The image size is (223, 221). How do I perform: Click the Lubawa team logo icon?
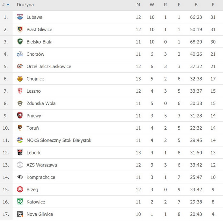20,17
